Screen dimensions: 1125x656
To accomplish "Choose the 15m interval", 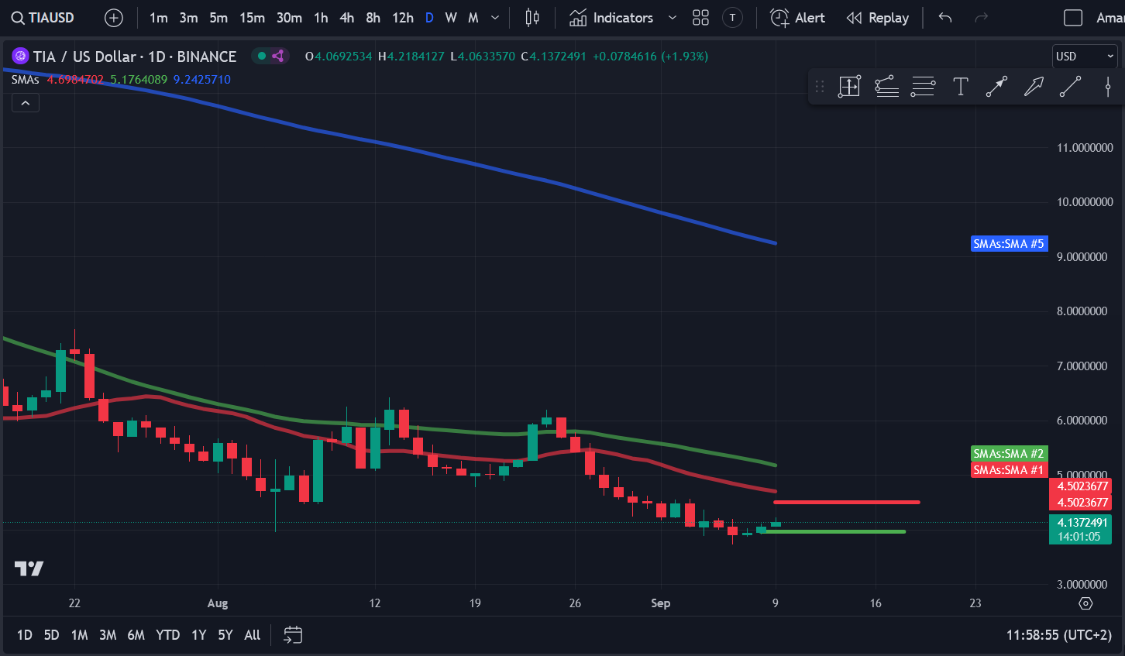I will [x=252, y=18].
